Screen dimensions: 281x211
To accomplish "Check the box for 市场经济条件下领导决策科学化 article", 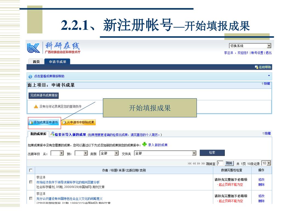I will tap(31, 182).
